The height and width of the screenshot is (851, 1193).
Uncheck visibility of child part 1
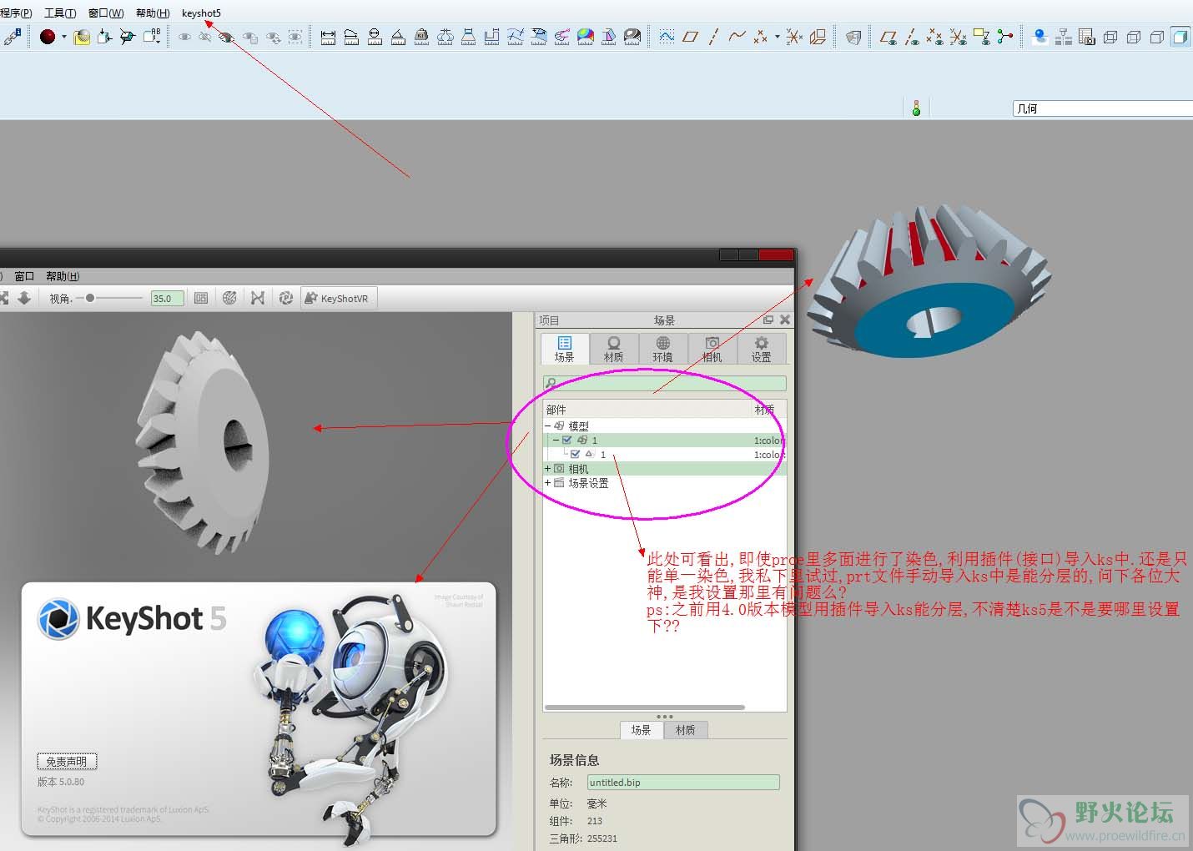click(x=575, y=454)
